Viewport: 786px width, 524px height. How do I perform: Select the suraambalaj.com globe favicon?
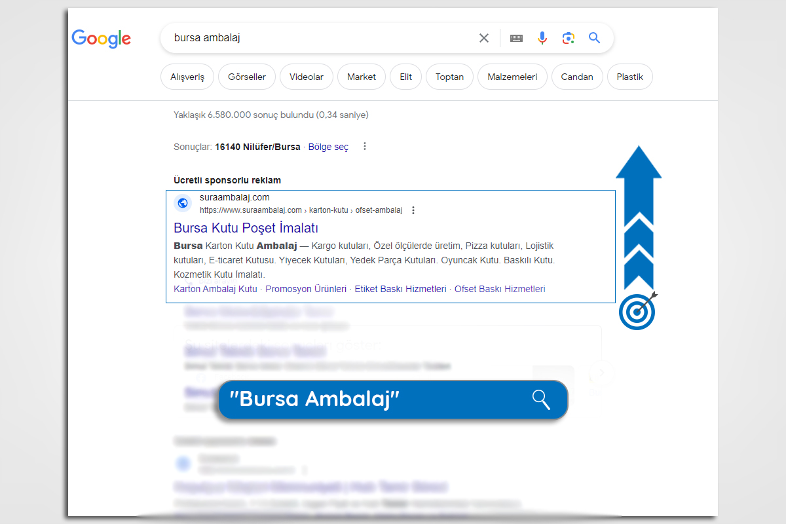(183, 203)
